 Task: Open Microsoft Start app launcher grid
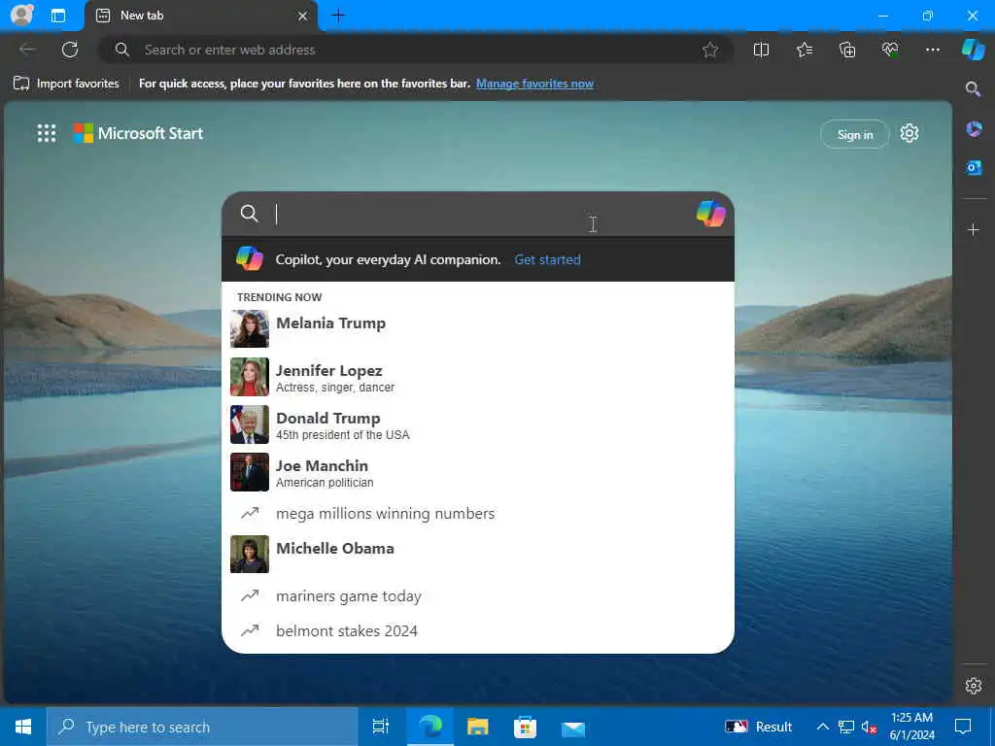(47, 133)
